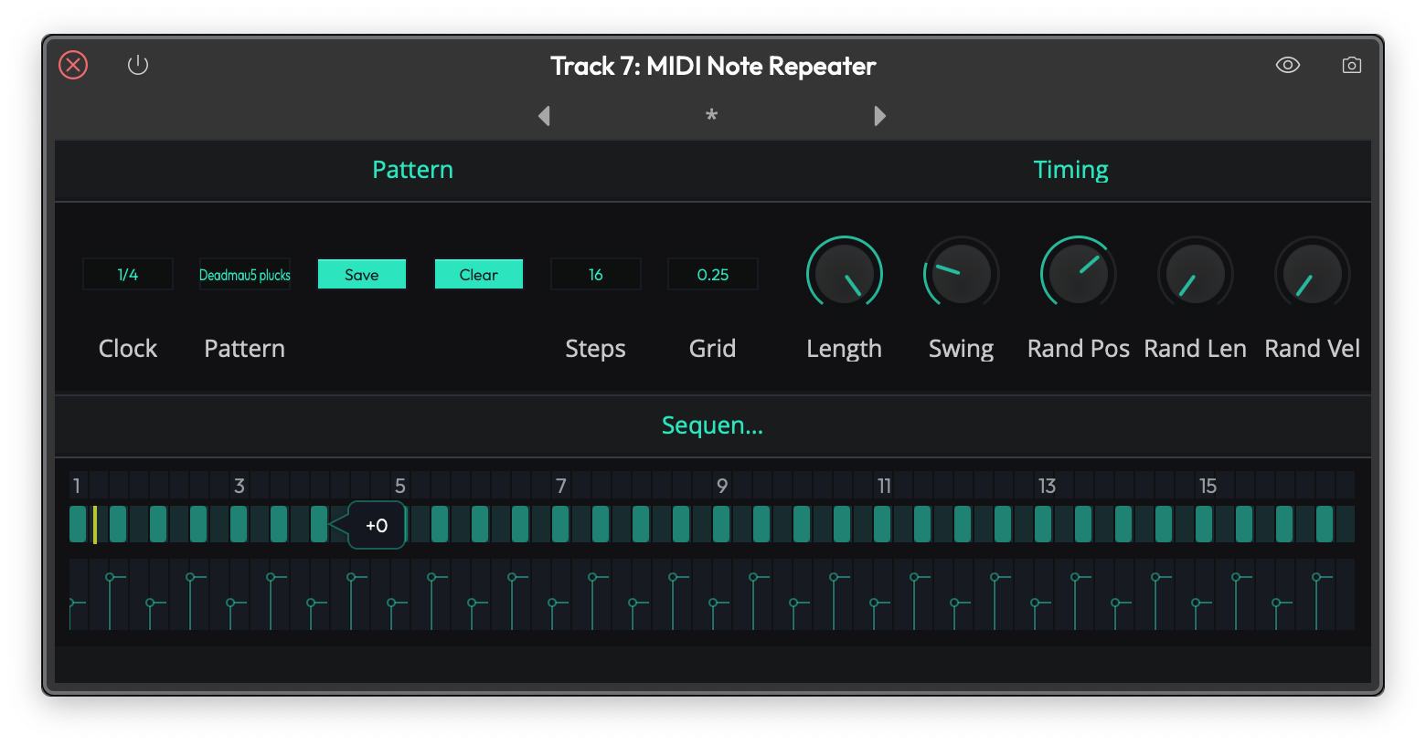Click the eye visibility icon
This screenshot has height=745, width=1426.
click(1288, 65)
